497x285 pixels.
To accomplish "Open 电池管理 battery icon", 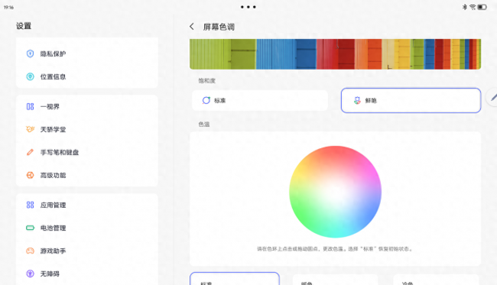I will pyautogui.click(x=30, y=228).
